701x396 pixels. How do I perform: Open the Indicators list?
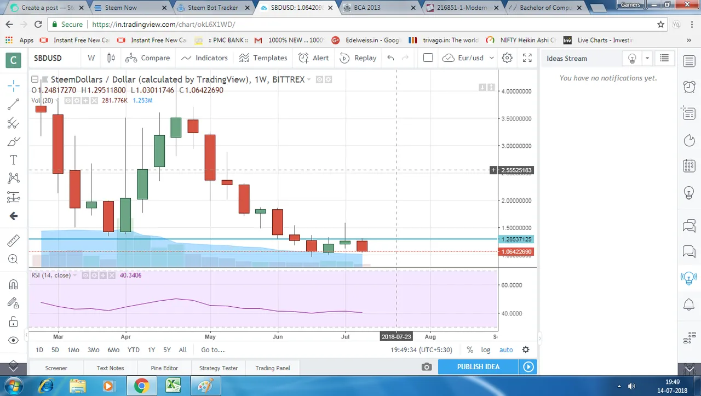[204, 58]
